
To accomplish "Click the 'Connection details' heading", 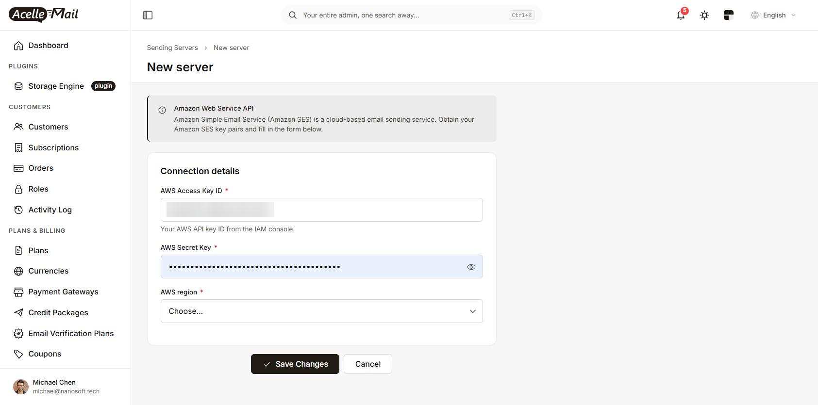I will point(200,171).
